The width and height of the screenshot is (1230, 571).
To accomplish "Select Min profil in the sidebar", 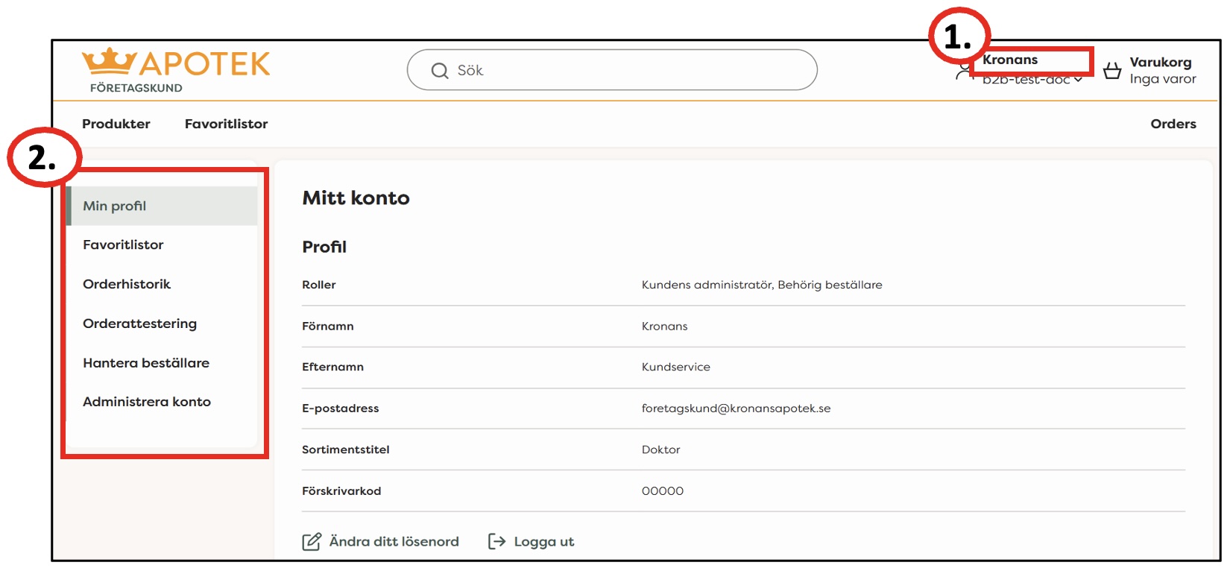I will click(x=162, y=206).
